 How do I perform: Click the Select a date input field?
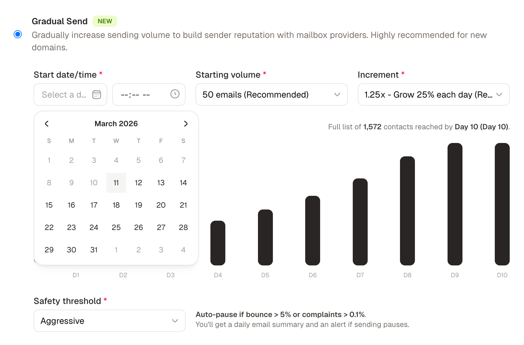click(64, 94)
